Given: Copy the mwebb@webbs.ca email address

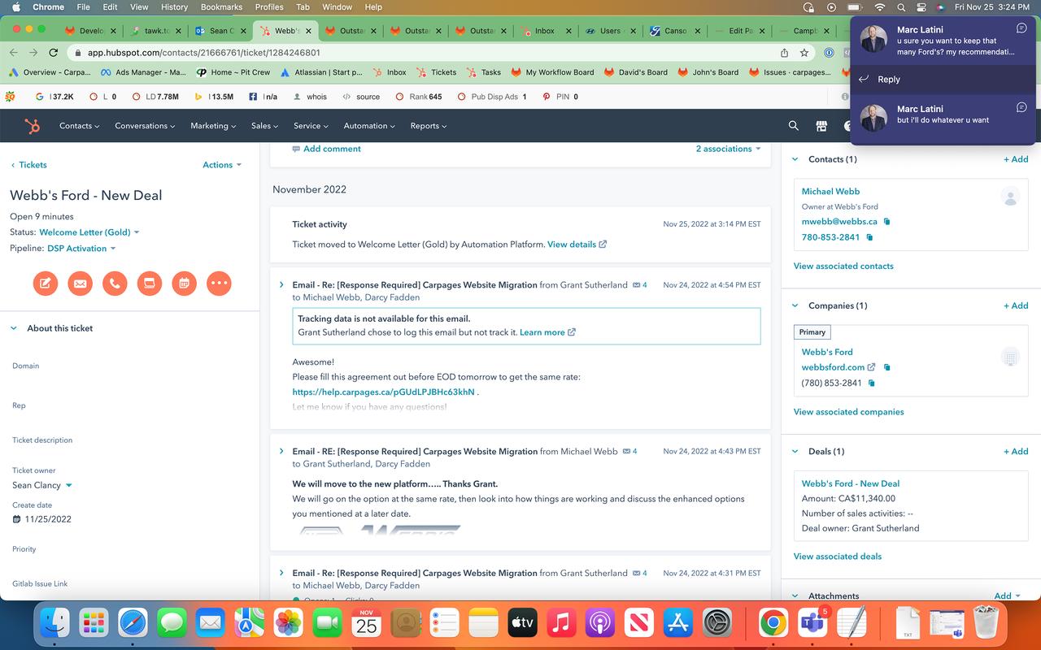Looking at the screenshot, I should point(886,222).
